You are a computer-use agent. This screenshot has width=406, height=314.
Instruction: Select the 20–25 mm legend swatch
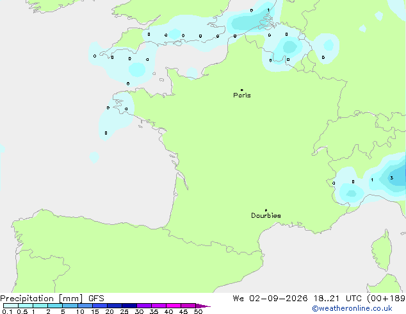115,306
